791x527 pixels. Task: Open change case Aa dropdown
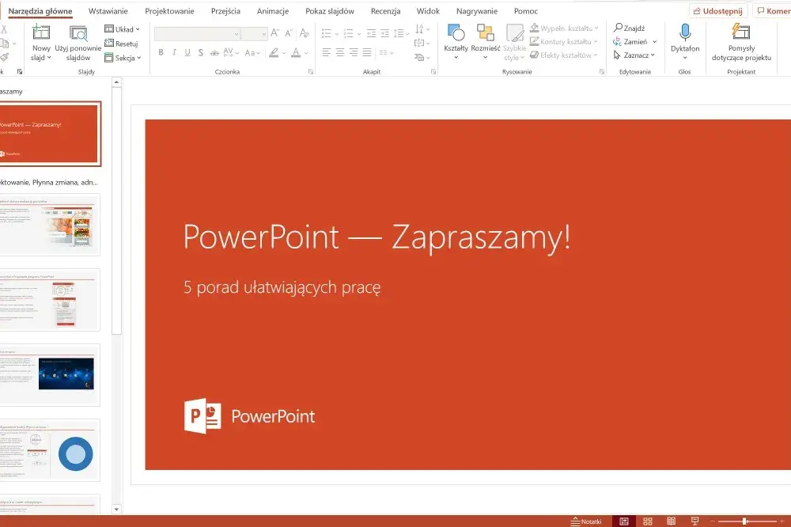(252, 52)
